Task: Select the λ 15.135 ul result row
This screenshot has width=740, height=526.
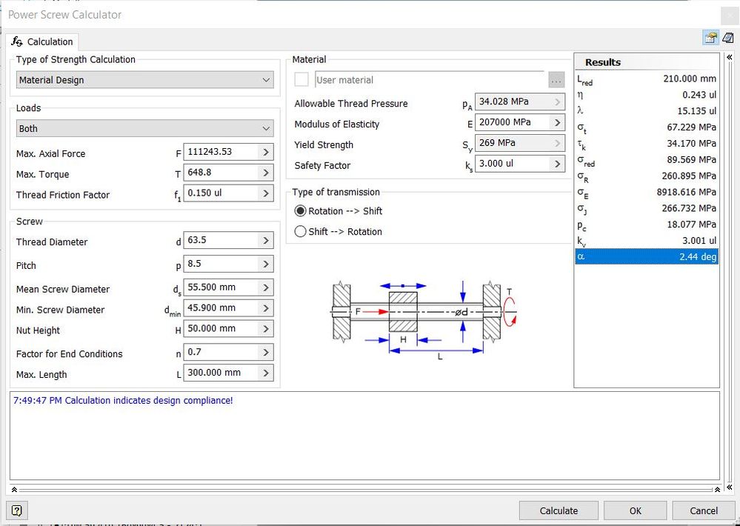Action: pos(647,111)
